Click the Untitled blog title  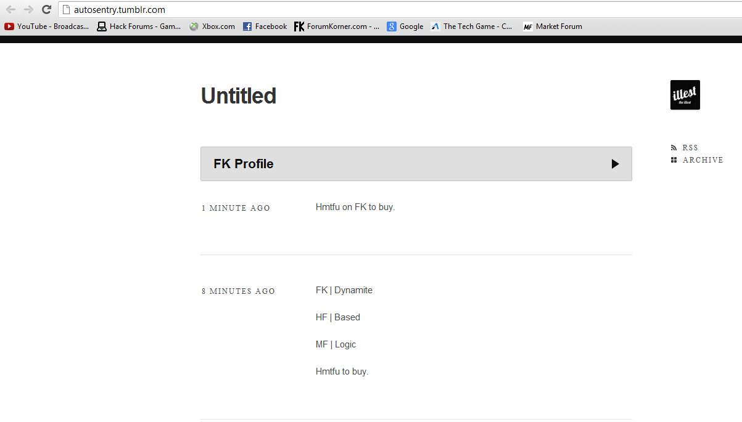tap(239, 95)
